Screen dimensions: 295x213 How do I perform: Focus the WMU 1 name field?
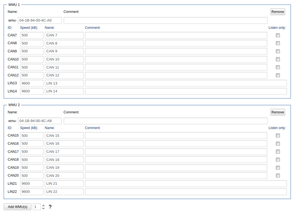[x=40, y=21]
